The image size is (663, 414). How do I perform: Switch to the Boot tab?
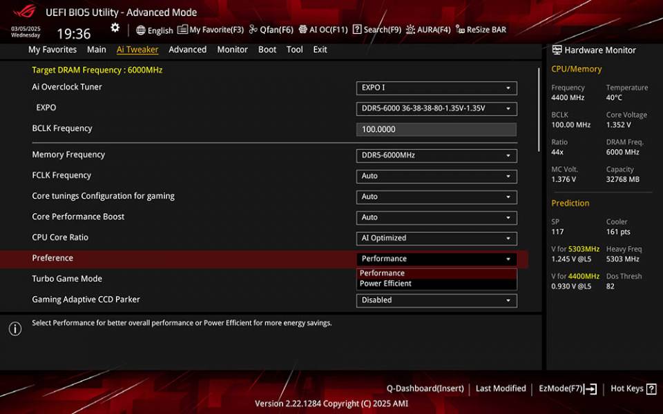click(x=267, y=50)
